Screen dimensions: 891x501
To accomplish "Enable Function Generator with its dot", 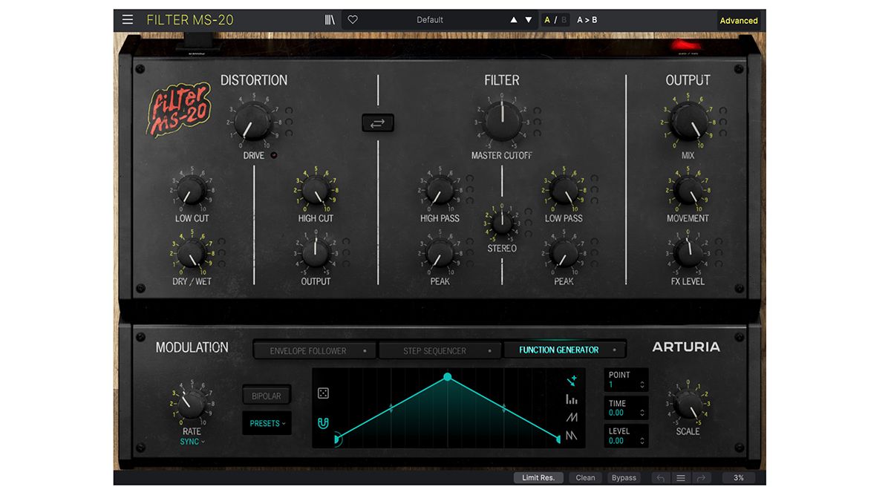I will point(615,350).
